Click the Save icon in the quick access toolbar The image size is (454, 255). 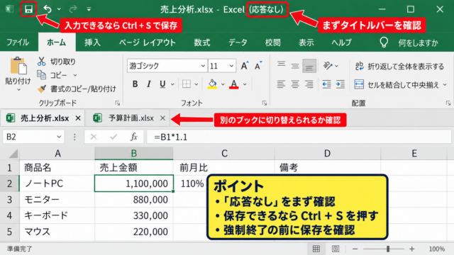[x=28, y=9]
